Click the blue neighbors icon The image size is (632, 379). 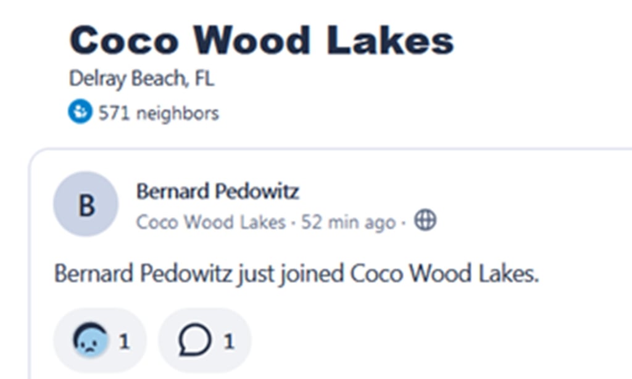point(80,113)
